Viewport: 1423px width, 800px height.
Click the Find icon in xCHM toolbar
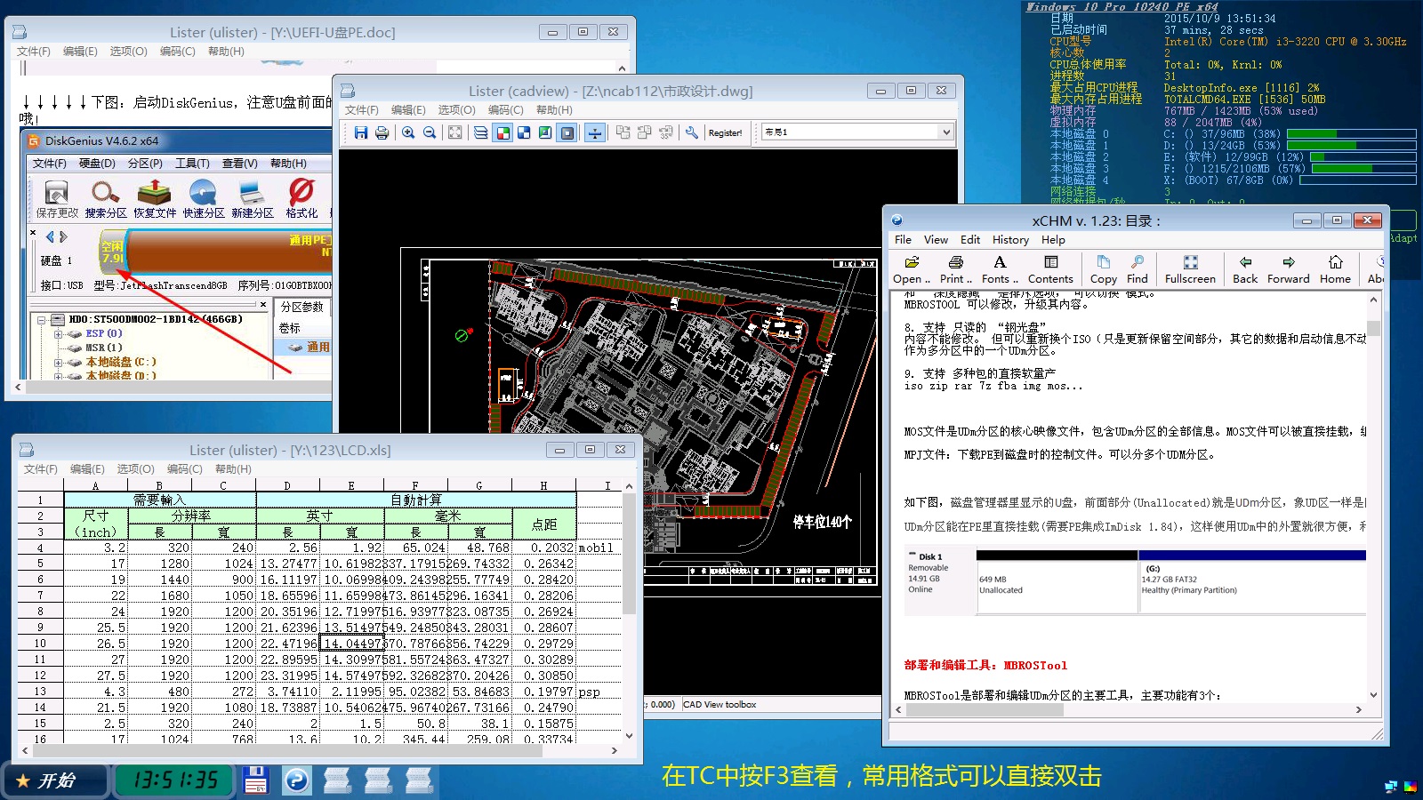[1138, 269]
